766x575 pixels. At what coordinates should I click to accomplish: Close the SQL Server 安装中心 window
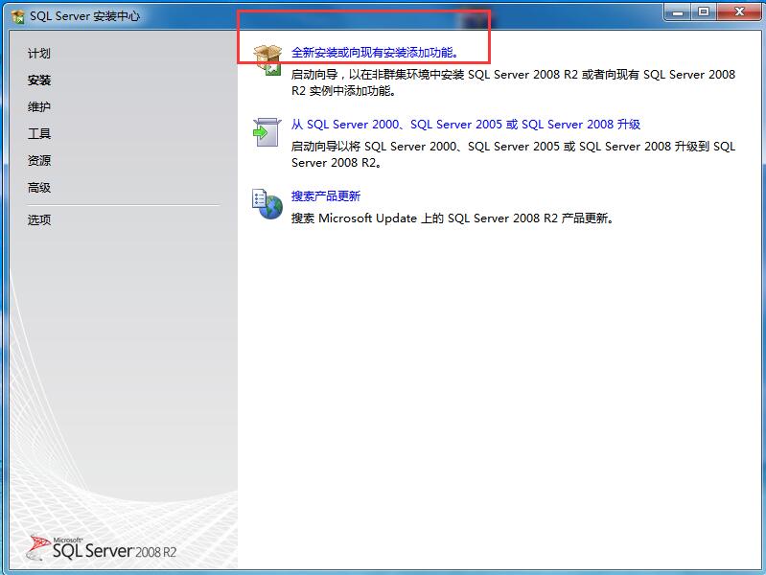[x=739, y=11]
